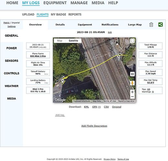
Task: Click the Max Altitude 12.1 ft box
Action: pos(151,63)
